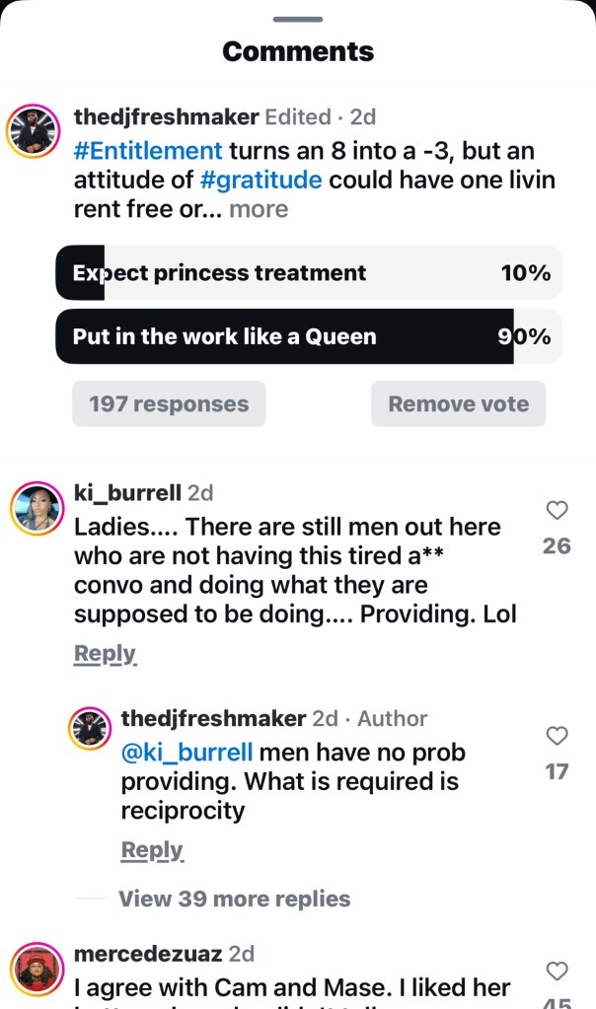Grab the drag handle above Comments
Viewport: 596px width, 1009px height.
(x=298, y=19)
